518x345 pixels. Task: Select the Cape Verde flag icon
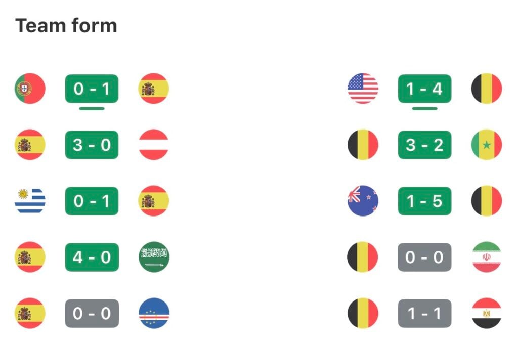[x=154, y=313]
